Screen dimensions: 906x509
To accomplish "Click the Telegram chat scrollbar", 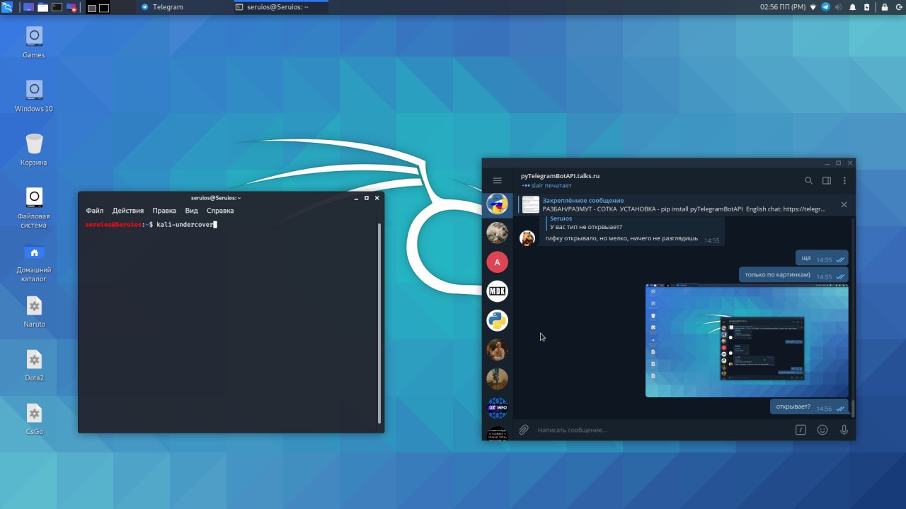I will click(x=852, y=409).
